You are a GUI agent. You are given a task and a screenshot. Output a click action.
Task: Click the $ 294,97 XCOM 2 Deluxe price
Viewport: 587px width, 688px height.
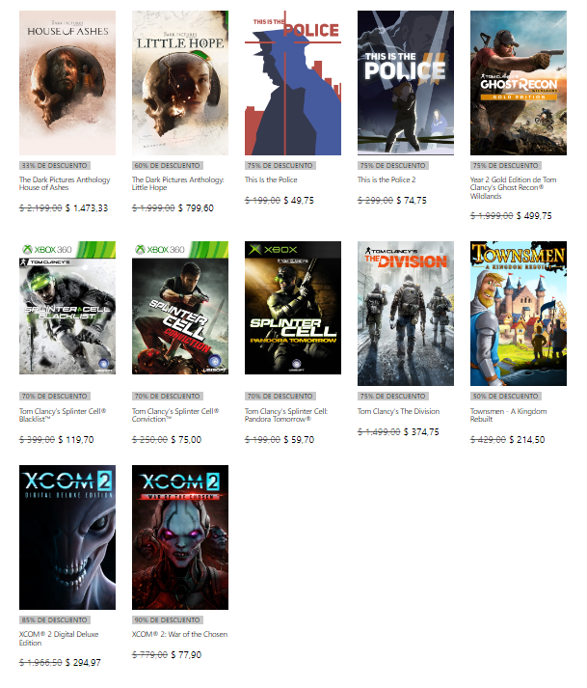click(83, 663)
